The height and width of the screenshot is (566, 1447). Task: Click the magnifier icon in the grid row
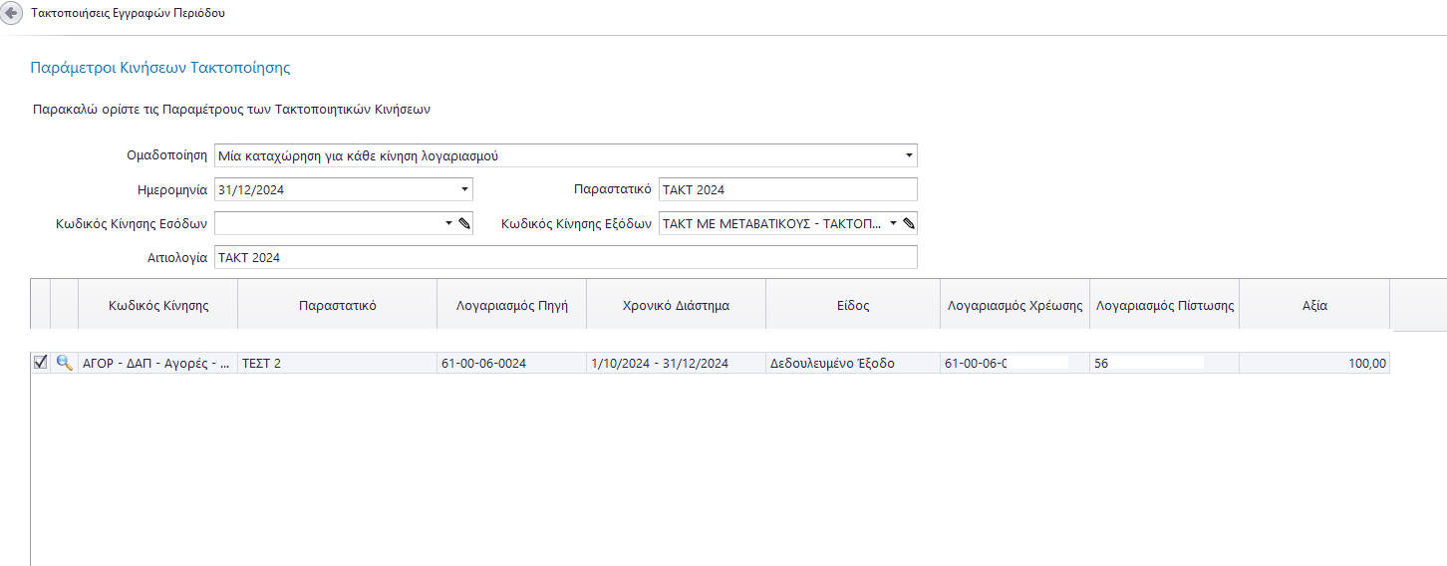point(64,364)
